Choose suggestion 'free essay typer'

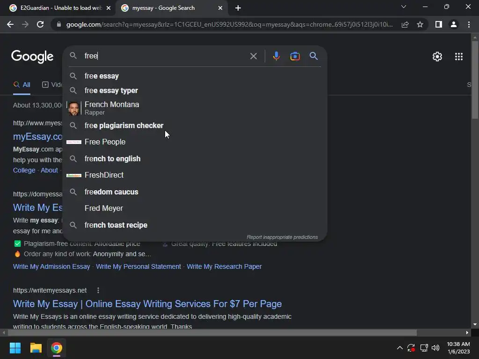tap(195, 91)
